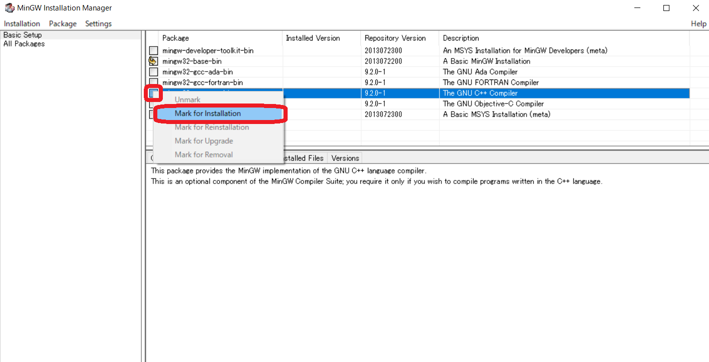Click version 9.2.0-1 in the Objective-C Compiler row
The width and height of the screenshot is (709, 362).
[375, 103]
